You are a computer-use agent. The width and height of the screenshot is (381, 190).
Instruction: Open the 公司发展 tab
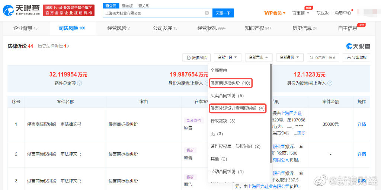165,28
